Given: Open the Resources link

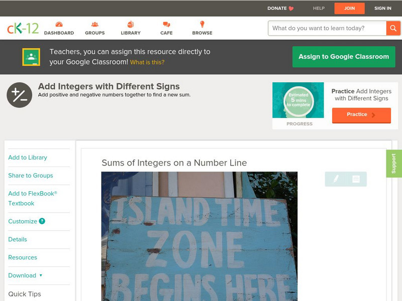Looking at the screenshot, I should pyautogui.click(x=23, y=257).
